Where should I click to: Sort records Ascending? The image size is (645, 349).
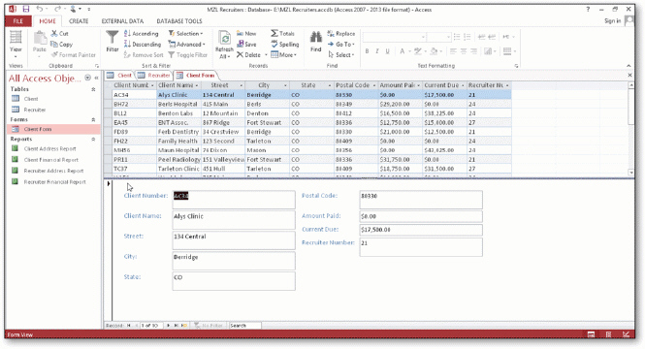click(141, 33)
